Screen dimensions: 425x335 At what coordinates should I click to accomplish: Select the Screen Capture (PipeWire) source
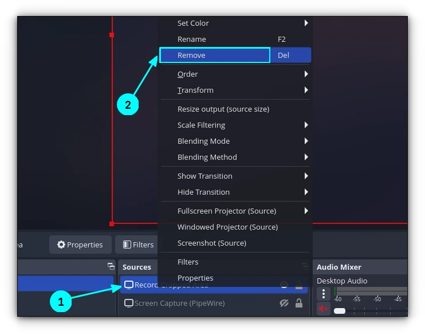tap(214, 304)
